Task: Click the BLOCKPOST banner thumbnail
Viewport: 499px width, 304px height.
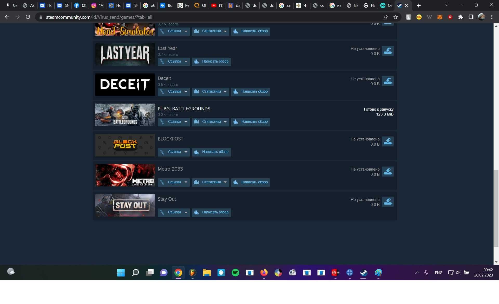Action: click(x=125, y=145)
